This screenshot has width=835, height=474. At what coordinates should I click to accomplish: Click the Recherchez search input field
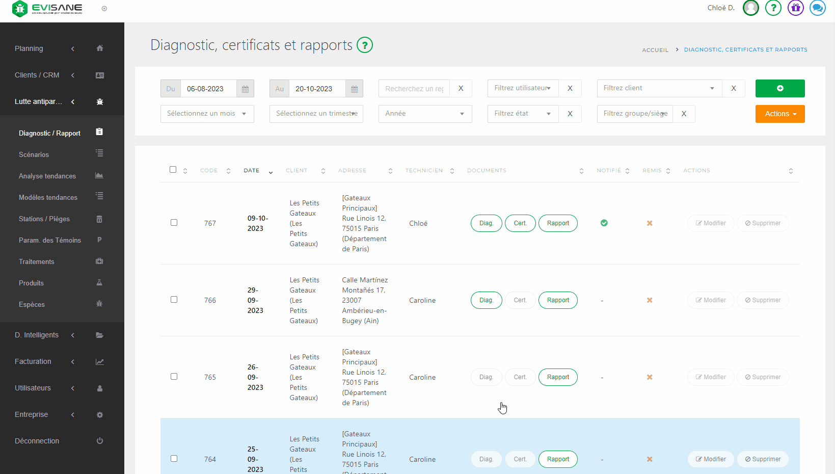click(414, 89)
